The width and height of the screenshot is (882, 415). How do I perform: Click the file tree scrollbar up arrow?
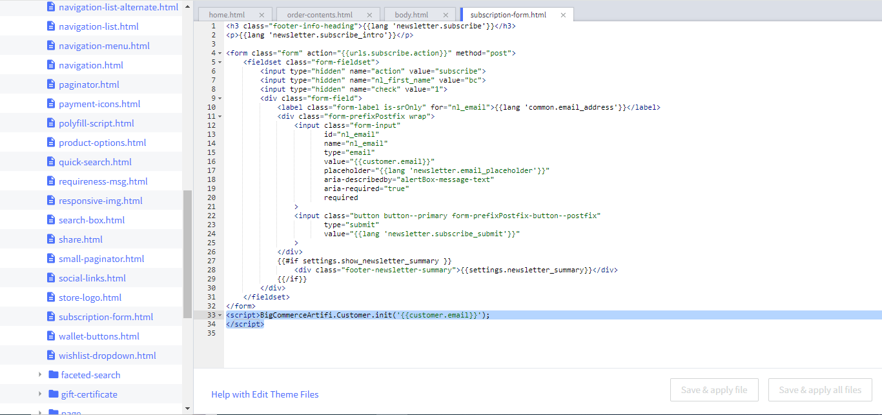coord(188,6)
